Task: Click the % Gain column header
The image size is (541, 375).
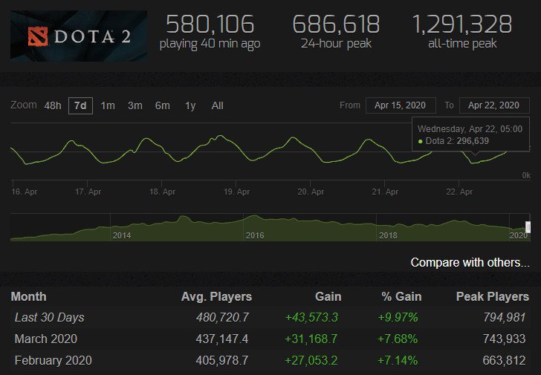Action: point(401,297)
